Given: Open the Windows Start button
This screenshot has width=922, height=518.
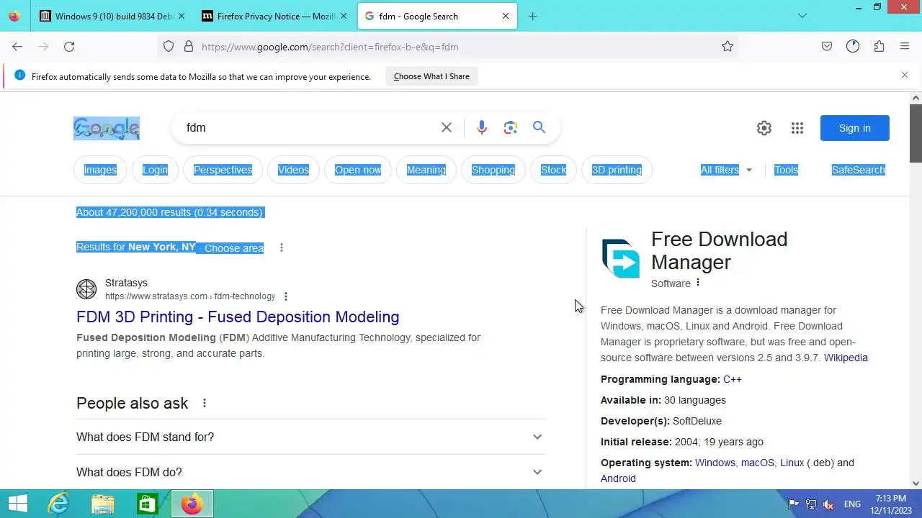Looking at the screenshot, I should pos(18,504).
